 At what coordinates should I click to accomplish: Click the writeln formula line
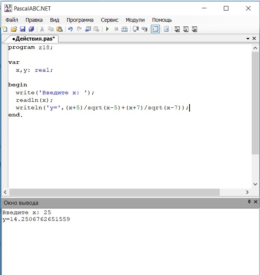point(102,107)
